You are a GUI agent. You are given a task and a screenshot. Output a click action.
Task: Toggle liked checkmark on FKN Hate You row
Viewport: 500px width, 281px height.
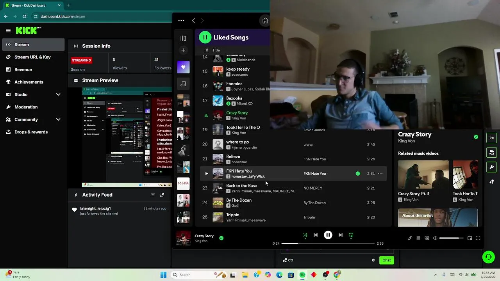[358, 174]
